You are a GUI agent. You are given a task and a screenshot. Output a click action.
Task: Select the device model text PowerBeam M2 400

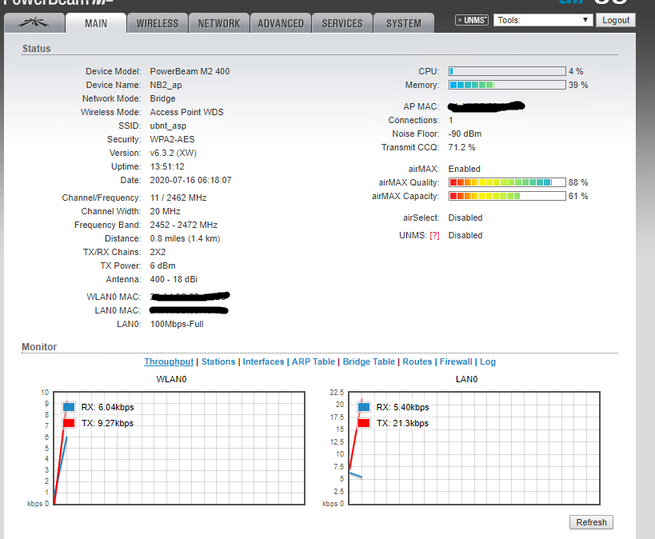point(190,71)
